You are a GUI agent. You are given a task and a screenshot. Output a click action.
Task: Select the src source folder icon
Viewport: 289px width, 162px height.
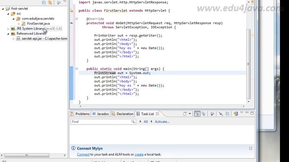pyautogui.click(x=13, y=14)
